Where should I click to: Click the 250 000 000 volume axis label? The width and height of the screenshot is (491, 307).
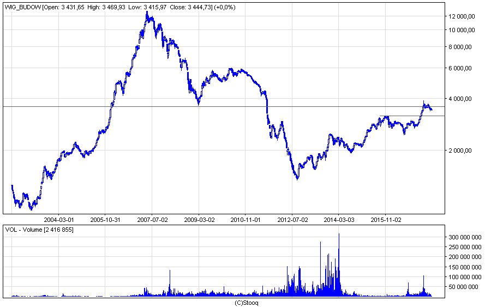click(465, 247)
